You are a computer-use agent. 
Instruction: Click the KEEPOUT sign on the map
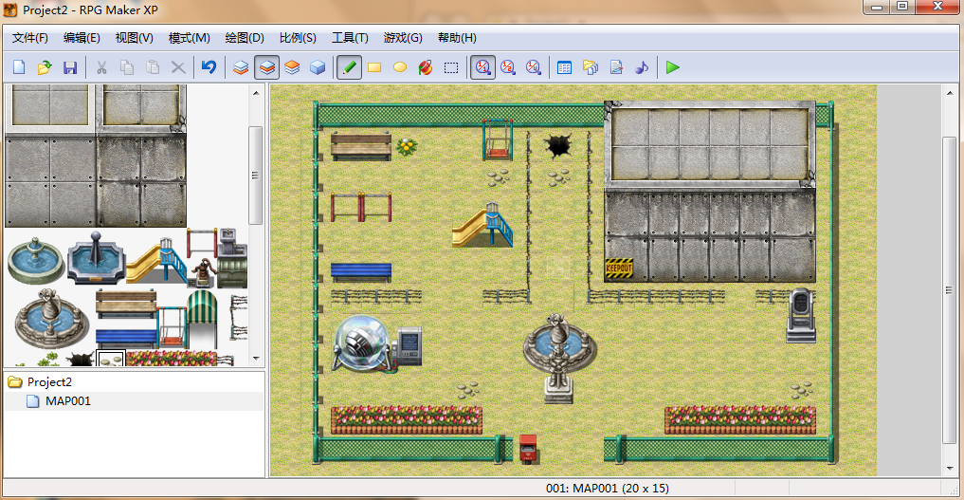(x=618, y=269)
